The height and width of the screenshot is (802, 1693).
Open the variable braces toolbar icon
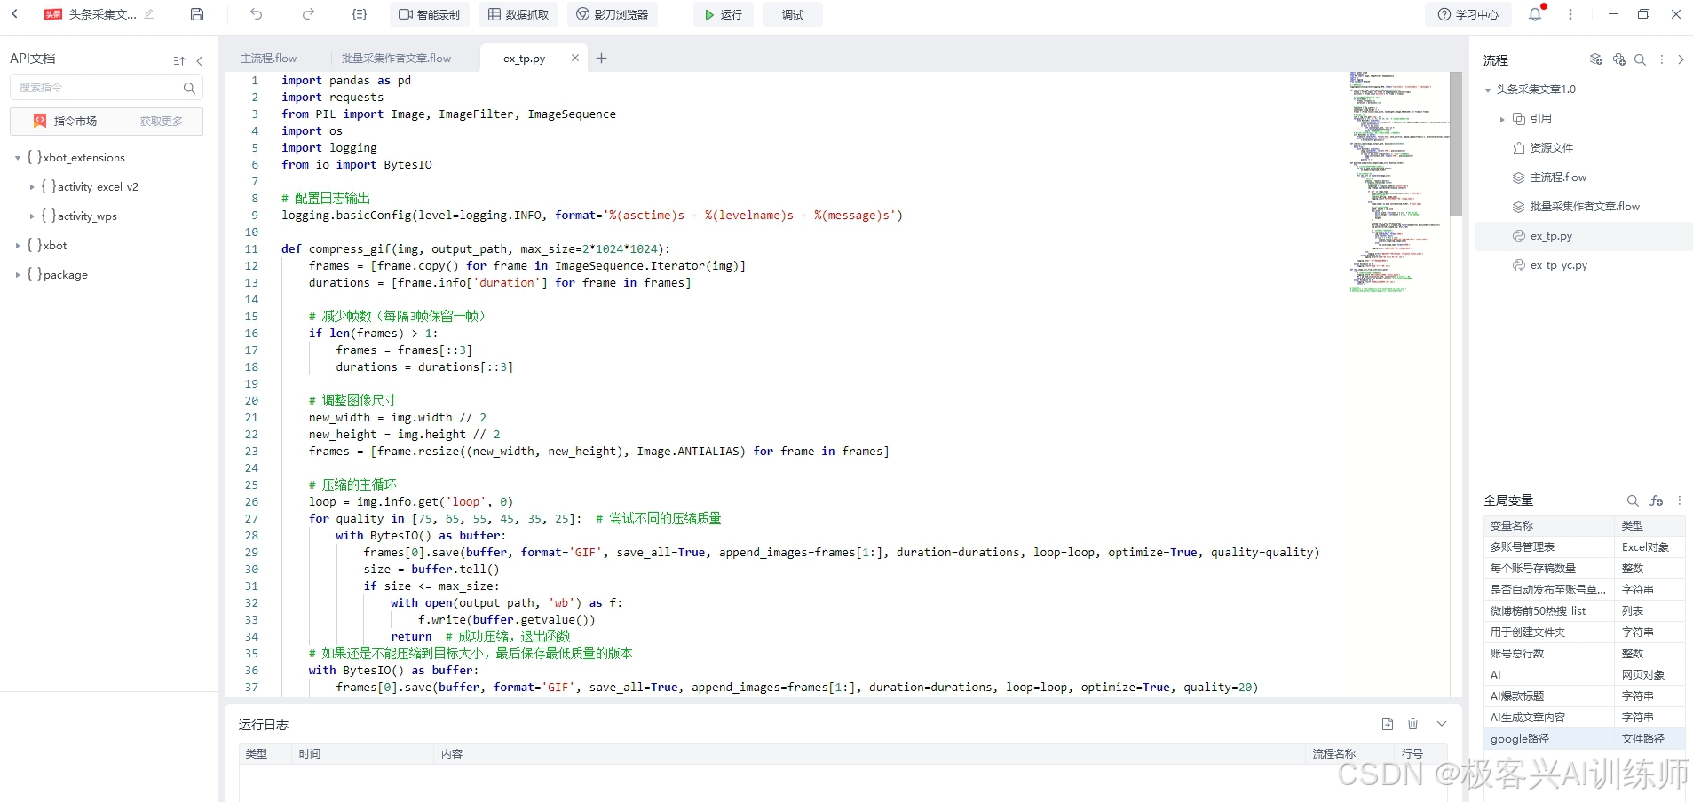(359, 14)
